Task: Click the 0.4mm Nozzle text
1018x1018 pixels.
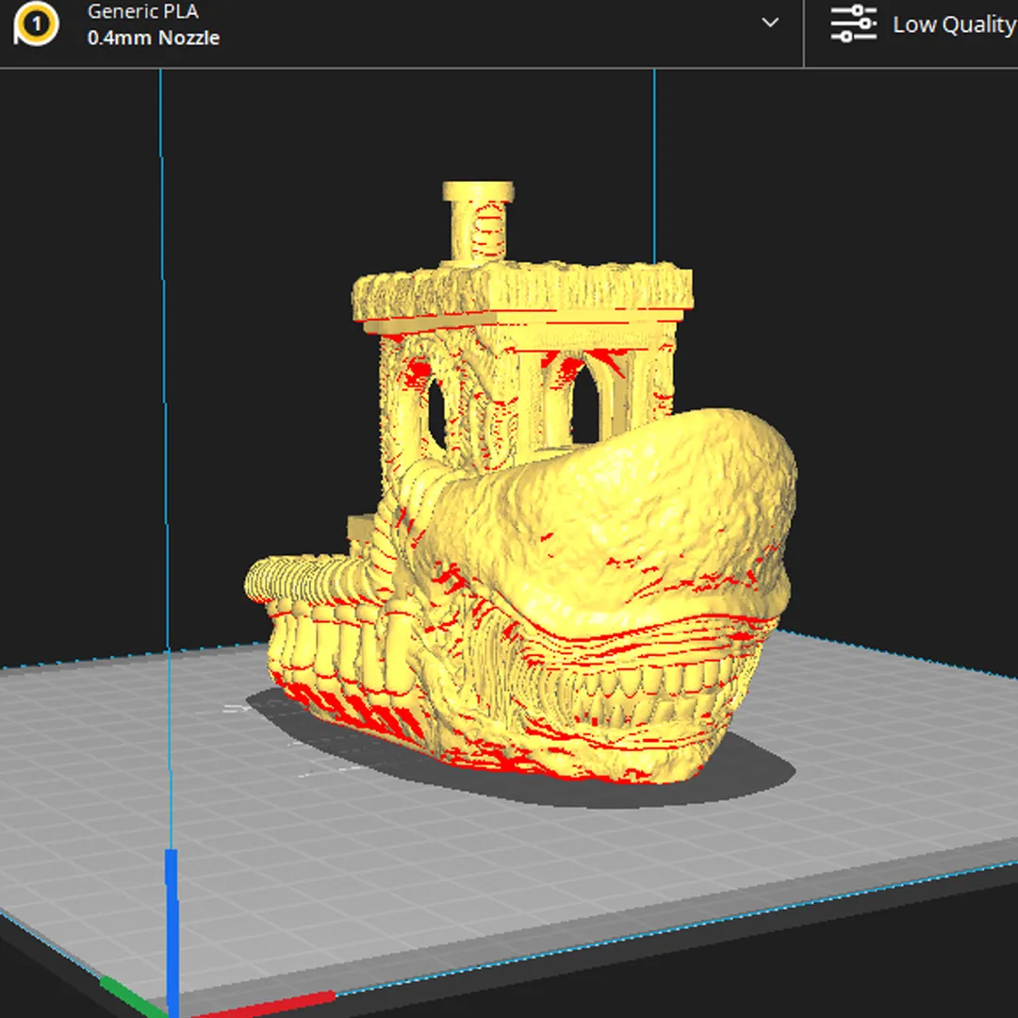Action: 154,39
